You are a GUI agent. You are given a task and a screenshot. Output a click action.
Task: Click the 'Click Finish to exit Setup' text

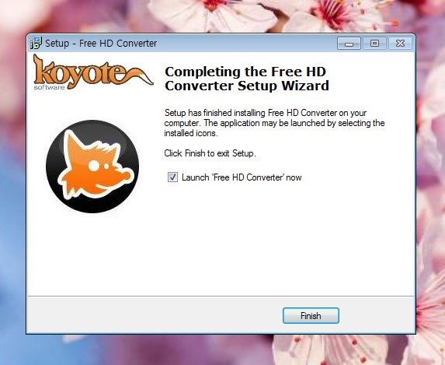[x=210, y=153]
